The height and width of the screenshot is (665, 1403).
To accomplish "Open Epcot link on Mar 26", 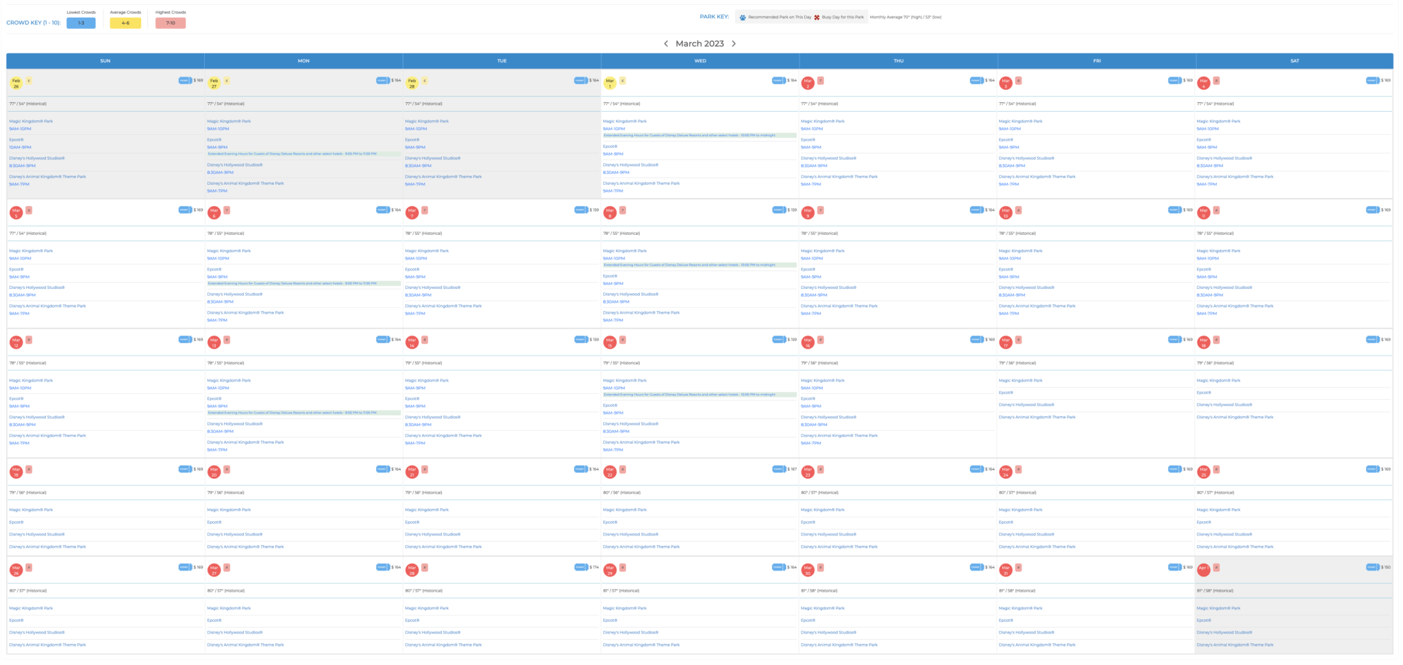I will [16, 620].
